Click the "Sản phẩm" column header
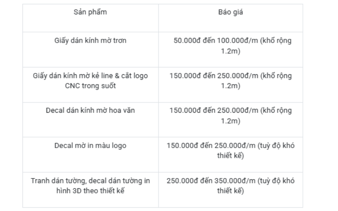 click(x=90, y=12)
